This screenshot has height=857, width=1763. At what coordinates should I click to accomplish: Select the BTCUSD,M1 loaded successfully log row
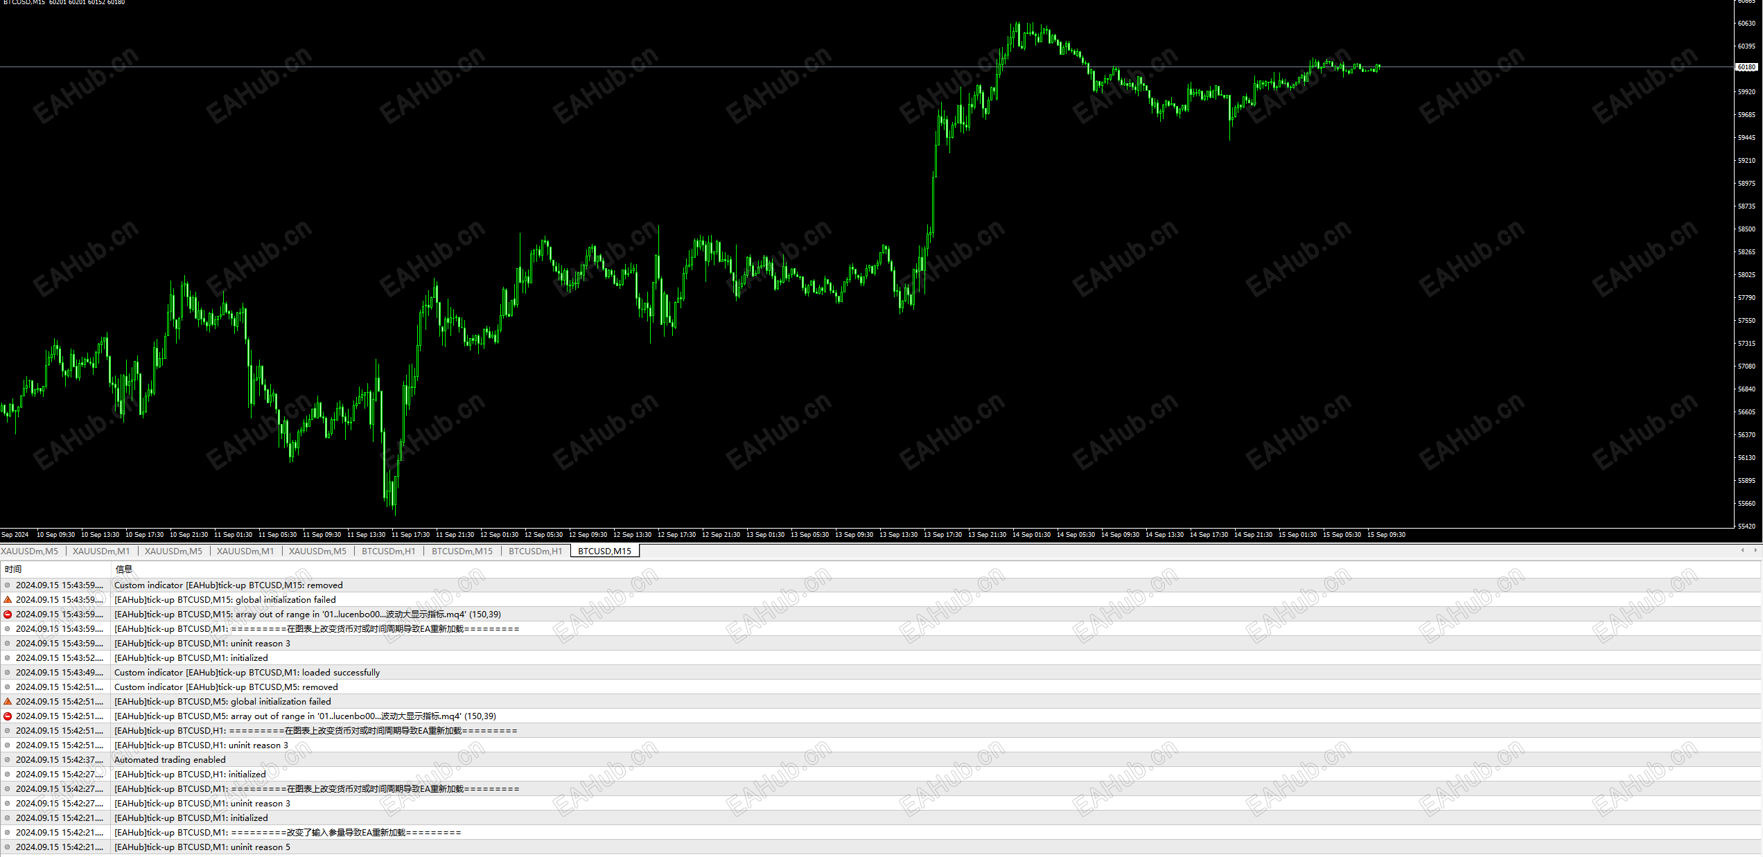tap(247, 673)
